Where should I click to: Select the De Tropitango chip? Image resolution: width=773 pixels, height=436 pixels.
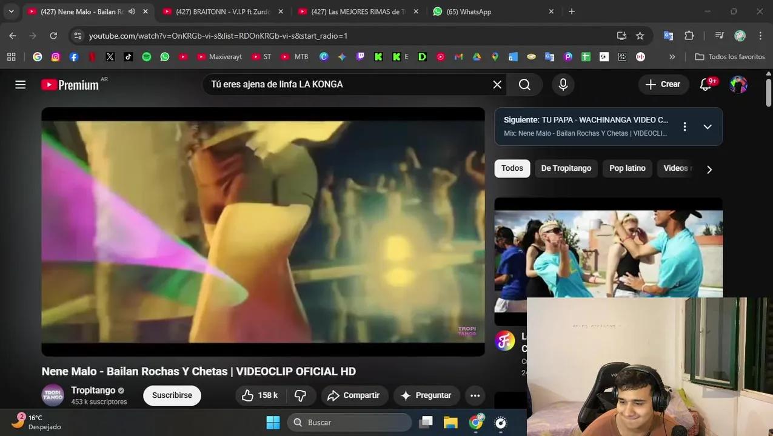coord(566,168)
